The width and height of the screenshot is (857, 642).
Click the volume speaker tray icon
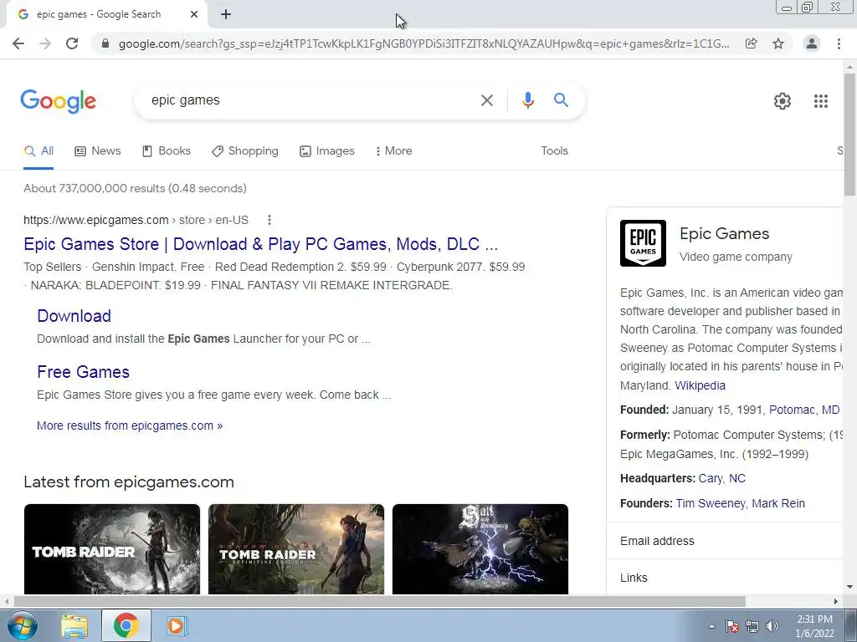click(772, 626)
